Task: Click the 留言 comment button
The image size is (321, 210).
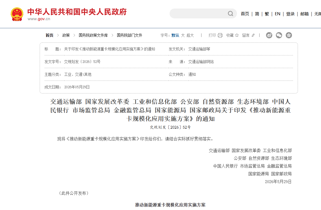Action: 246,35
